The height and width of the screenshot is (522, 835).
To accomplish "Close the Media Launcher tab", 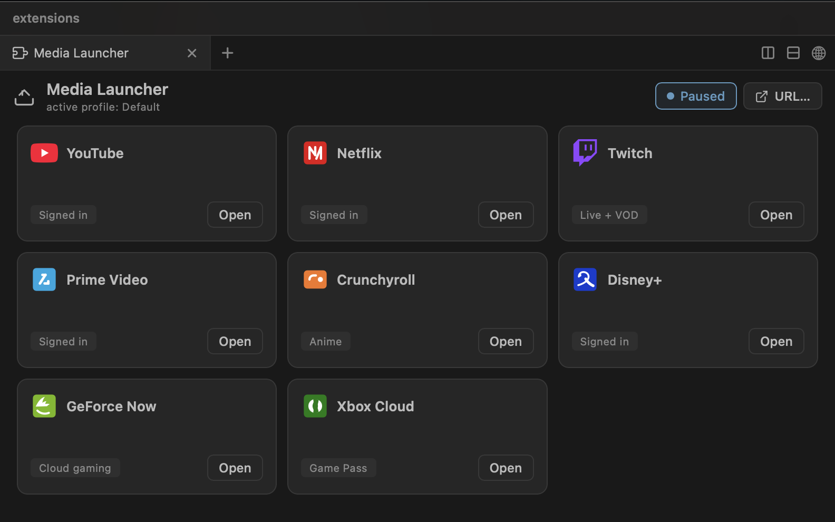I will click(192, 53).
